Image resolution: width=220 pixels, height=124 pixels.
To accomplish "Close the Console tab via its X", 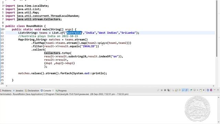I will [53, 91].
